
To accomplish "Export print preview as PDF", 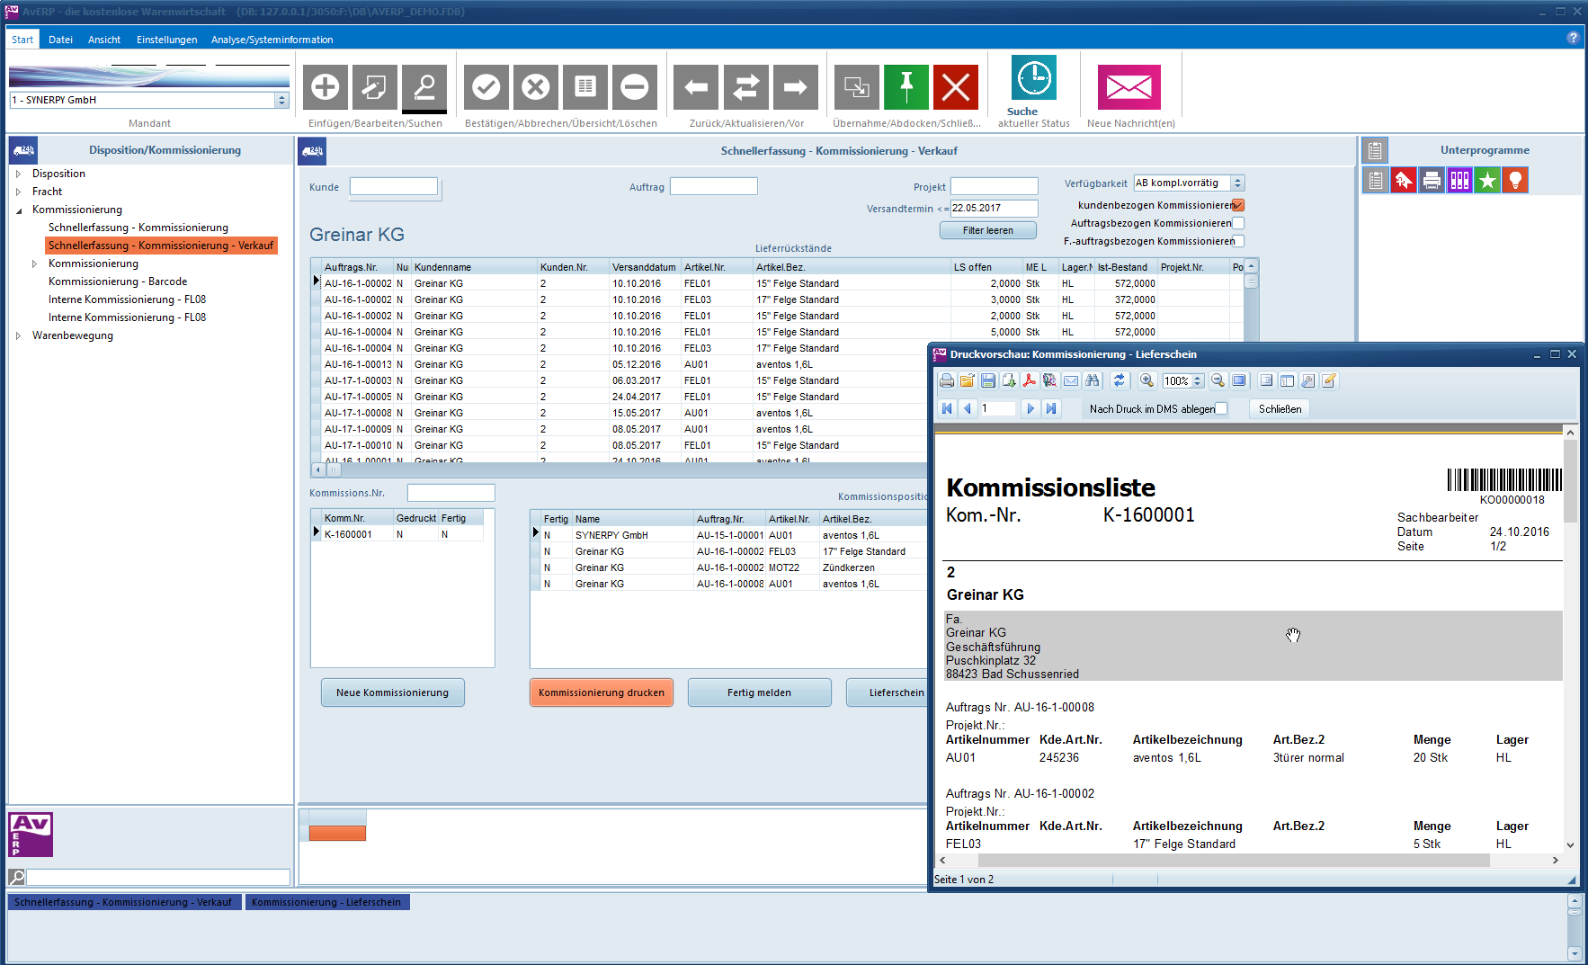I will pyautogui.click(x=1029, y=380).
